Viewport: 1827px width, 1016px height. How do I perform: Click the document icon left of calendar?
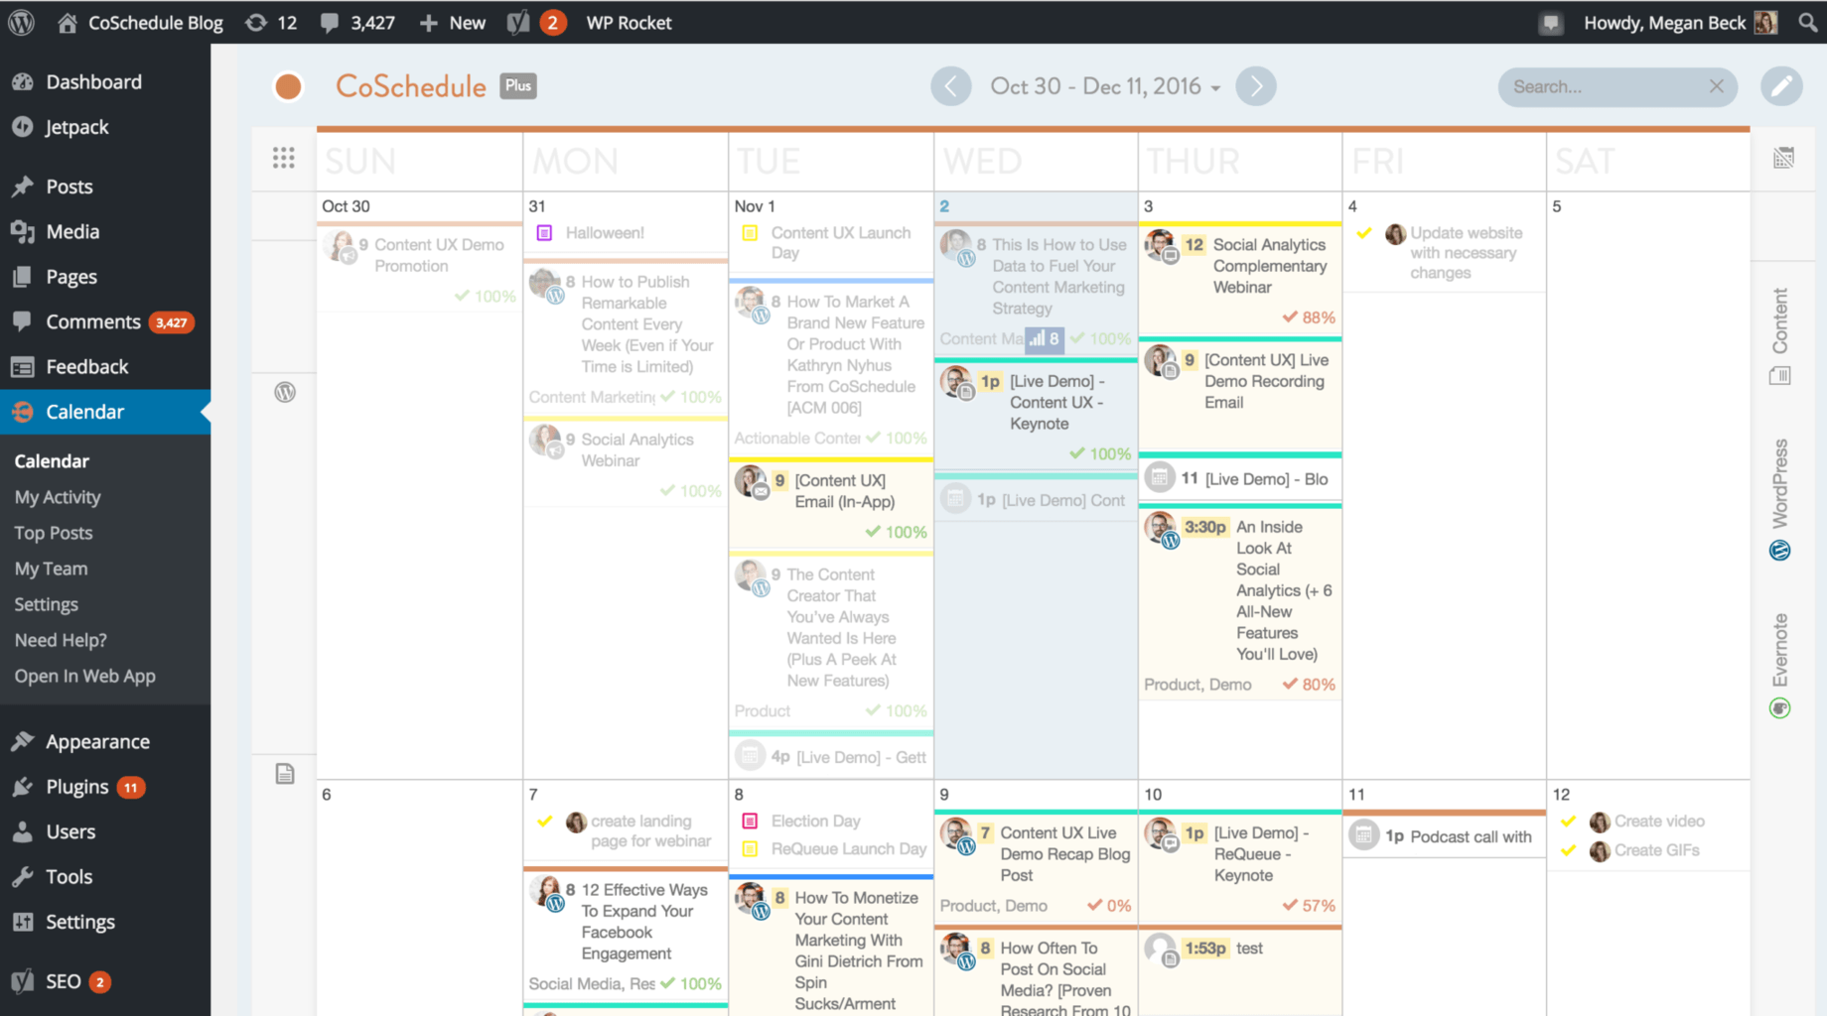(x=285, y=774)
